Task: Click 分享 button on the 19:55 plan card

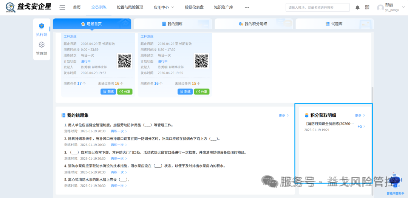Action: pos(202,91)
